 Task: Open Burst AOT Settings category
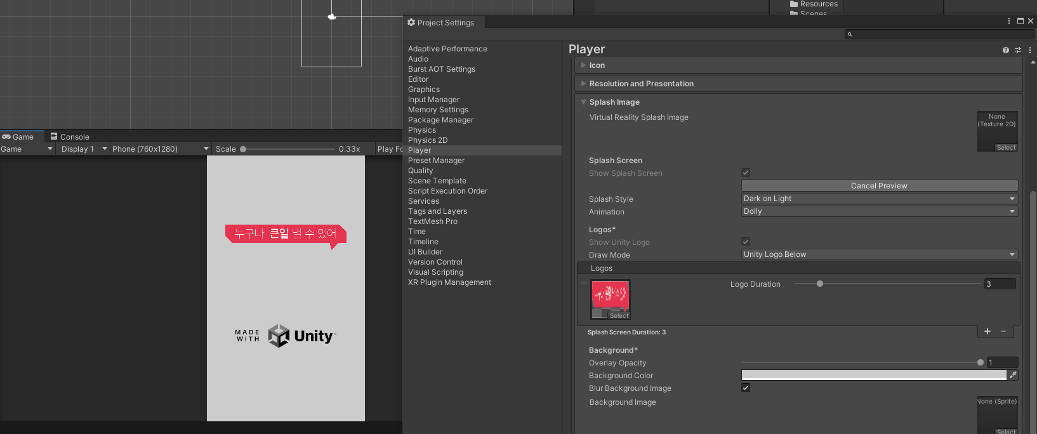coord(442,69)
